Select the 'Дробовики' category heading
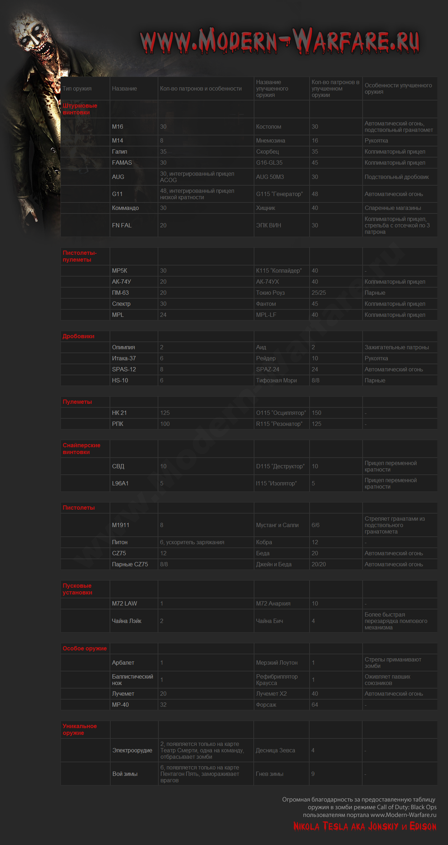 79,336
